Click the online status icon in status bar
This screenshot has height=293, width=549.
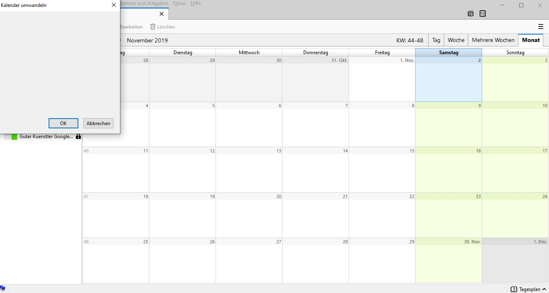pyautogui.click(x=2, y=289)
